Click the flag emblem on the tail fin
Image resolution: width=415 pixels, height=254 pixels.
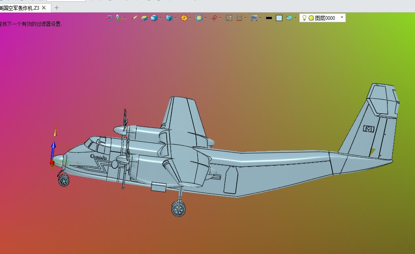tap(368, 129)
